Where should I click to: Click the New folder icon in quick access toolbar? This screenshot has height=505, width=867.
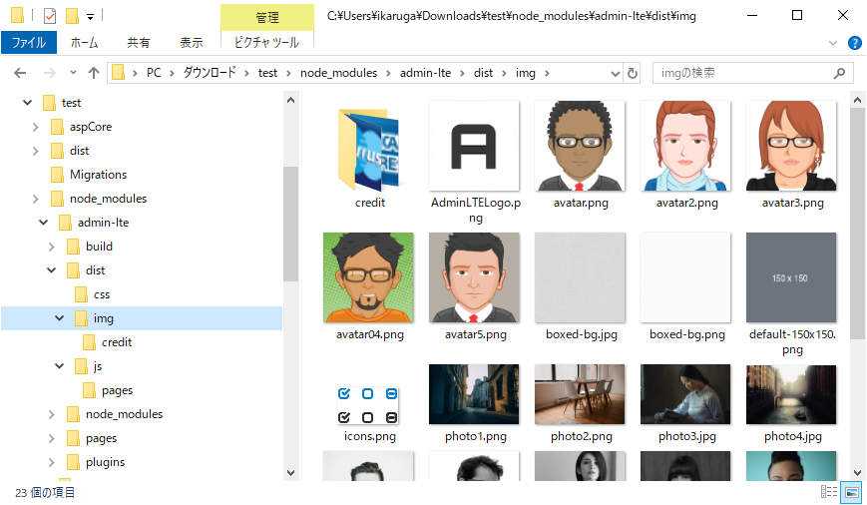(x=73, y=16)
